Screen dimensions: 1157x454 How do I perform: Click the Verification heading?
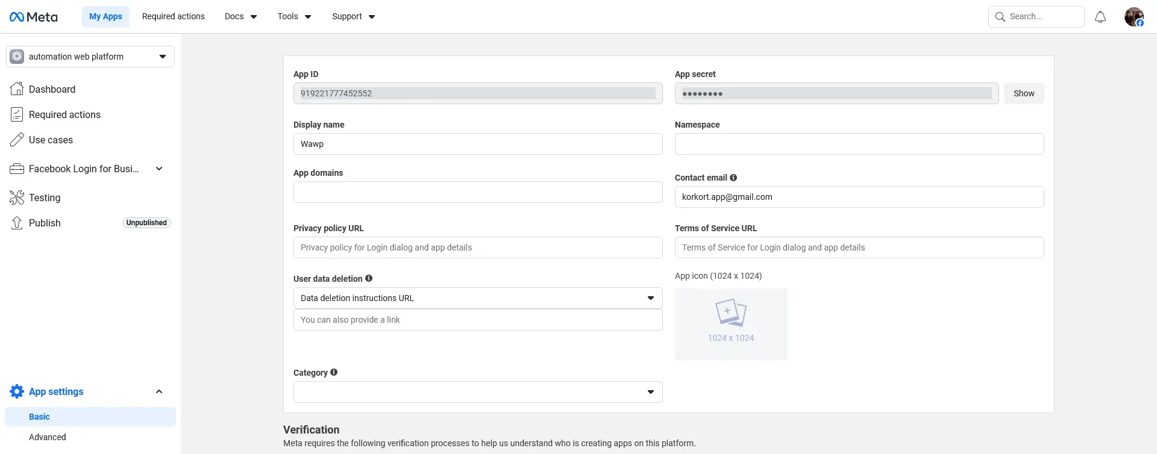tap(311, 430)
